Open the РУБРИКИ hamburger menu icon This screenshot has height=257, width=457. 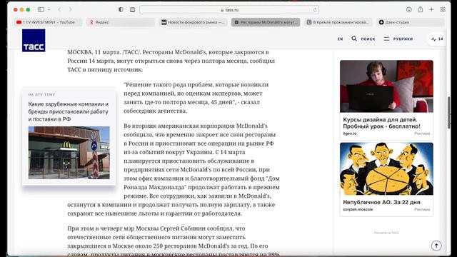pyautogui.click(x=386, y=39)
